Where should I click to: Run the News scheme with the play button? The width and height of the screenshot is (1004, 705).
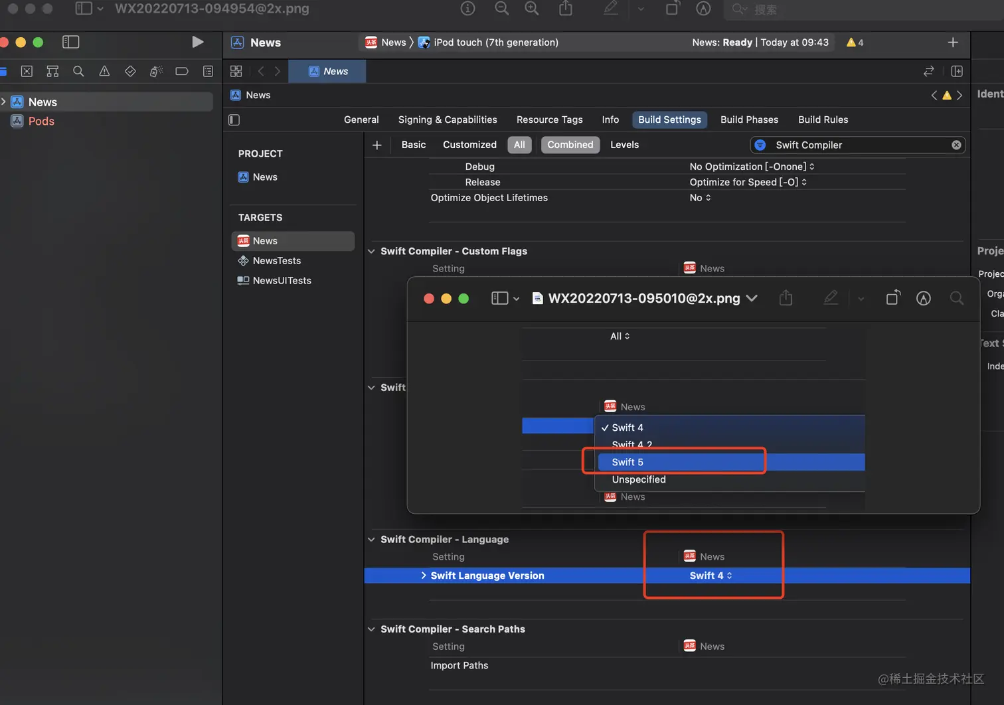[197, 42]
